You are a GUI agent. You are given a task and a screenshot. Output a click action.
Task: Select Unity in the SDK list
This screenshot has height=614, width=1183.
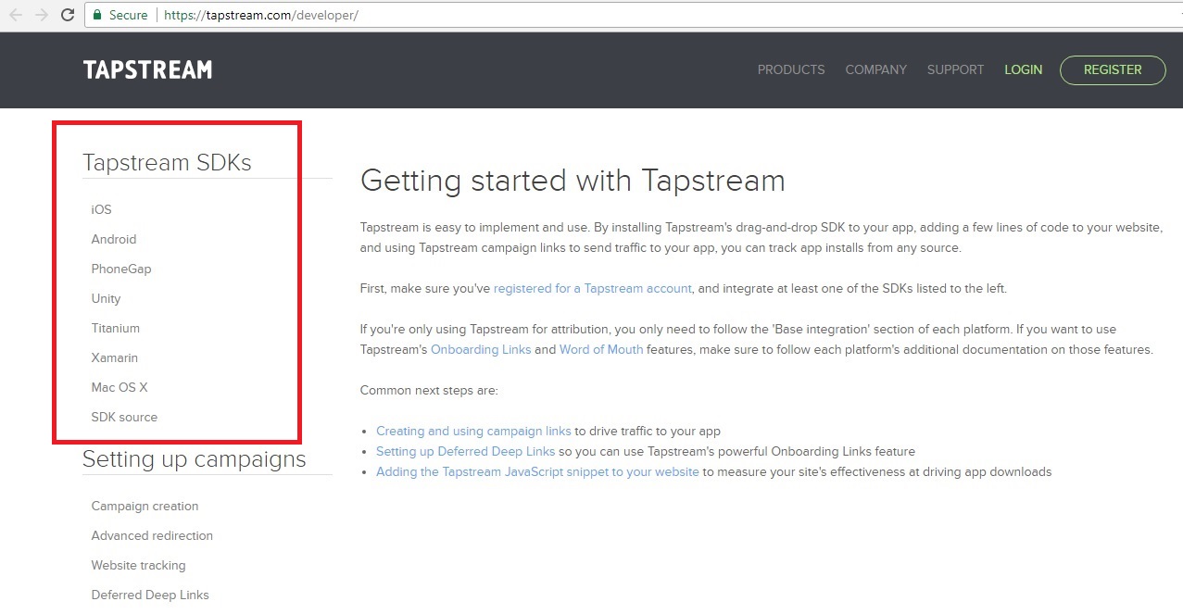tap(106, 298)
